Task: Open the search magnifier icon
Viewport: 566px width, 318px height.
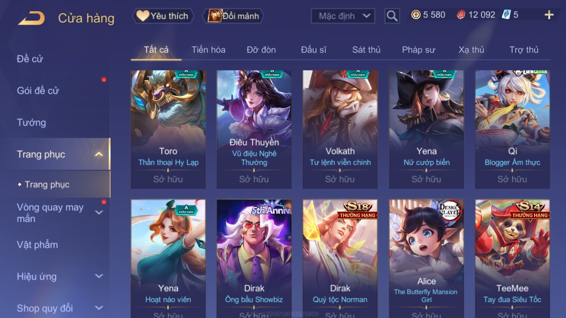Action: click(x=392, y=16)
